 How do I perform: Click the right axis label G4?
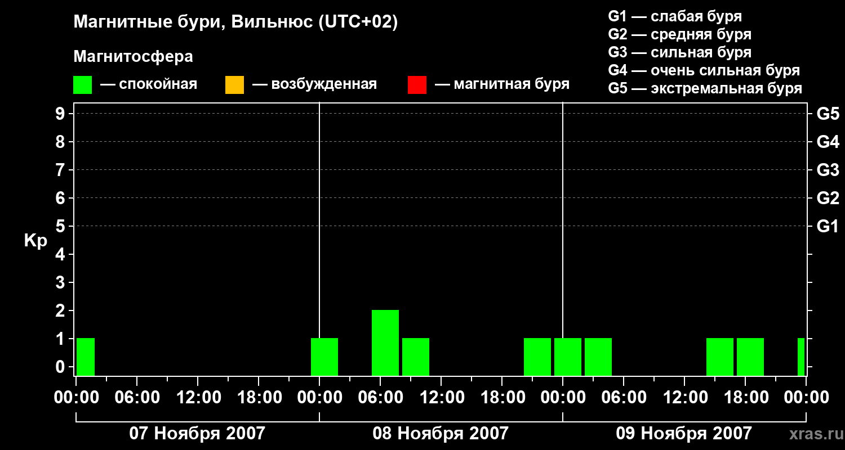(828, 142)
